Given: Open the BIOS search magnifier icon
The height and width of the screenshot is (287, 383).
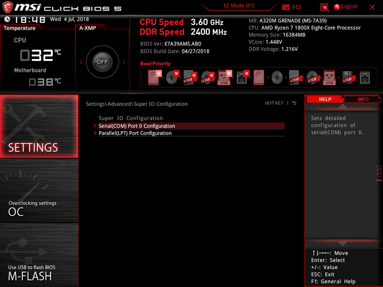Looking at the screenshot, I should point(324,7).
